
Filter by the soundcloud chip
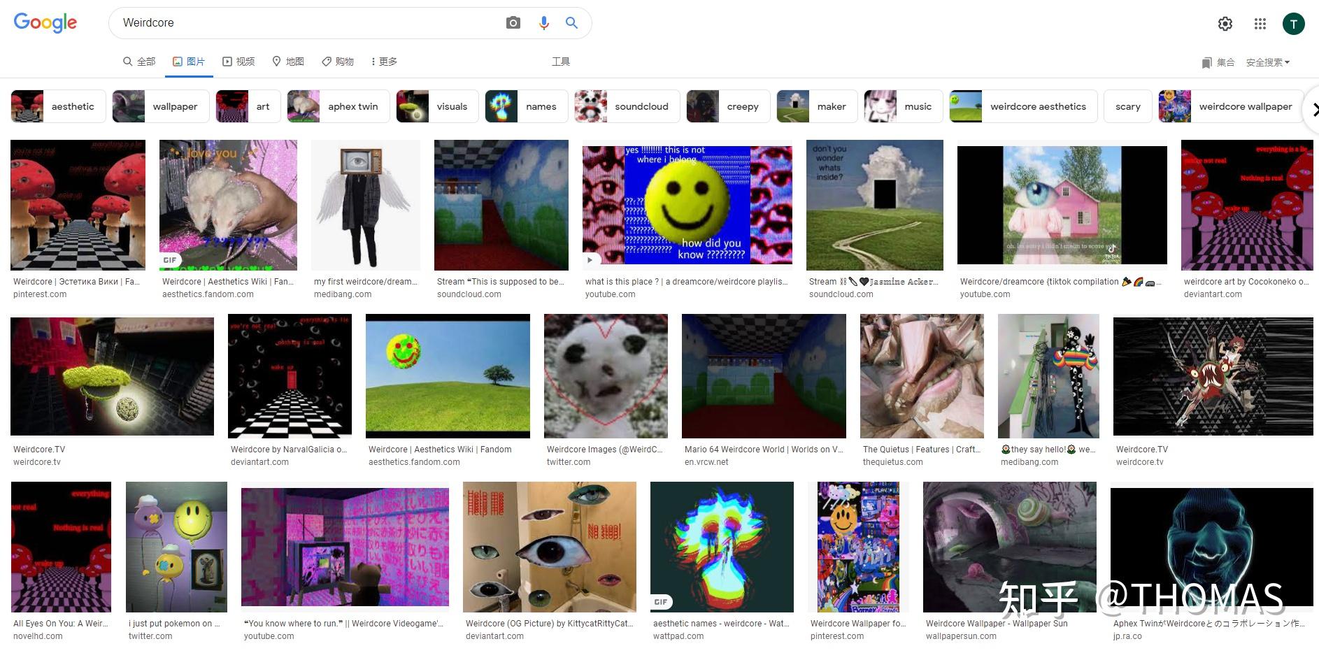click(627, 106)
